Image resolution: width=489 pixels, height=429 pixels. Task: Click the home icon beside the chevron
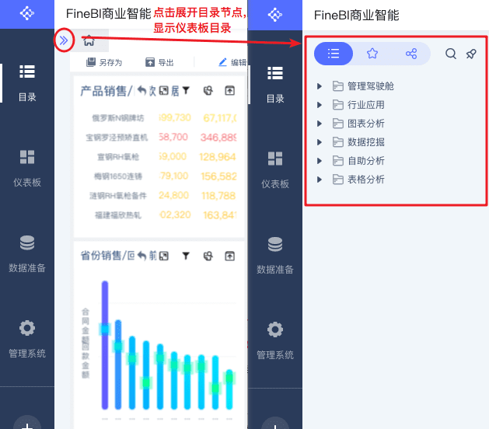click(x=89, y=40)
